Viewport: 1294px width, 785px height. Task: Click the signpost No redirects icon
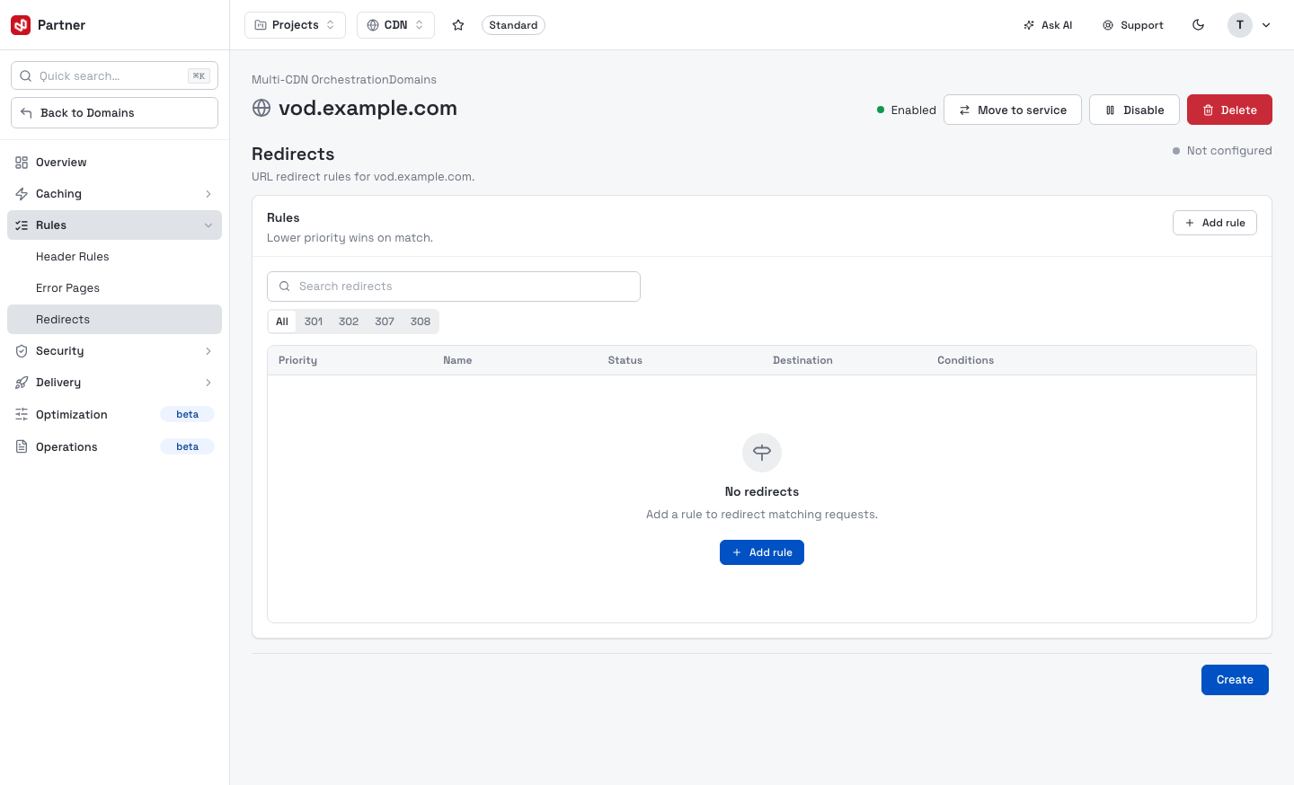pos(762,453)
